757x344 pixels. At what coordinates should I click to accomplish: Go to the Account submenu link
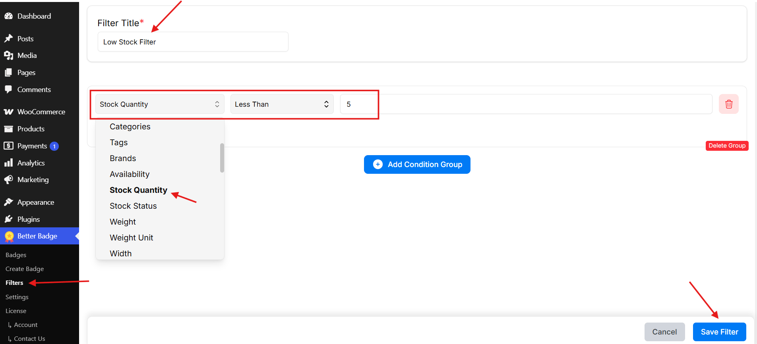coord(26,325)
